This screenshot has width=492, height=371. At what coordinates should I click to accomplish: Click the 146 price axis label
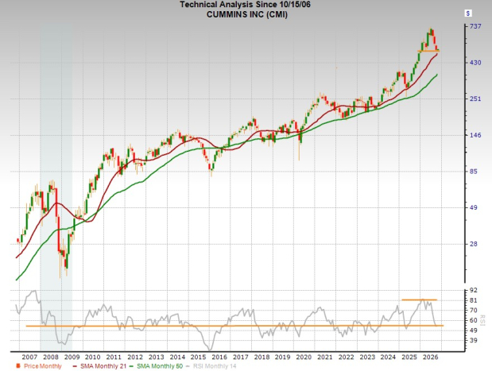coord(475,135)
